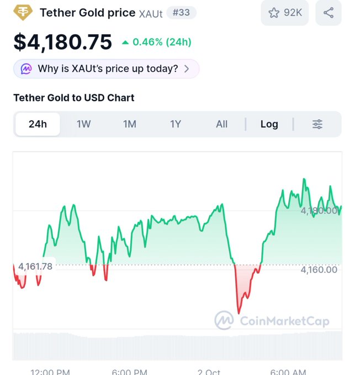Expand 'Why is XAUt's price up today?' chevron
The width and height of the screenshot is (355, 375).
tap(187, 69)
